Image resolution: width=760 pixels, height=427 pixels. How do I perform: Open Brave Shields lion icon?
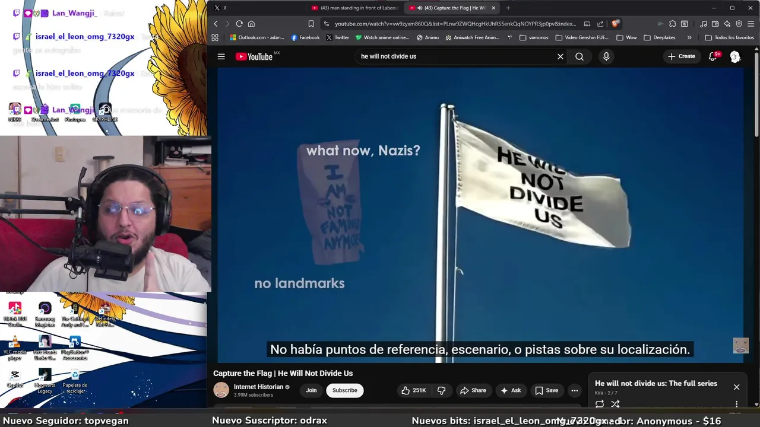tap(615, 24)
